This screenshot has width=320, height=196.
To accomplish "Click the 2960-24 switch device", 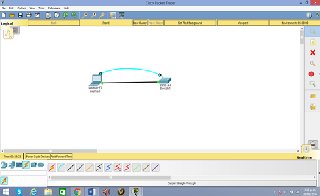I will point(165,81).
